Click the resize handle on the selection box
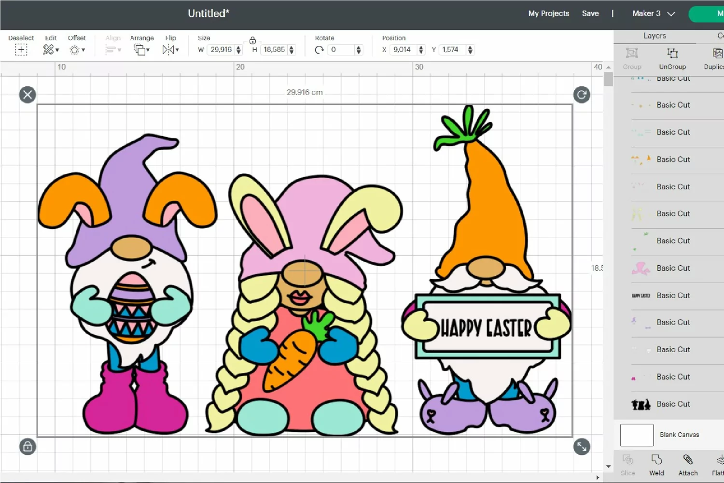This screenshot has height=483, width=724. coord(582,446)
